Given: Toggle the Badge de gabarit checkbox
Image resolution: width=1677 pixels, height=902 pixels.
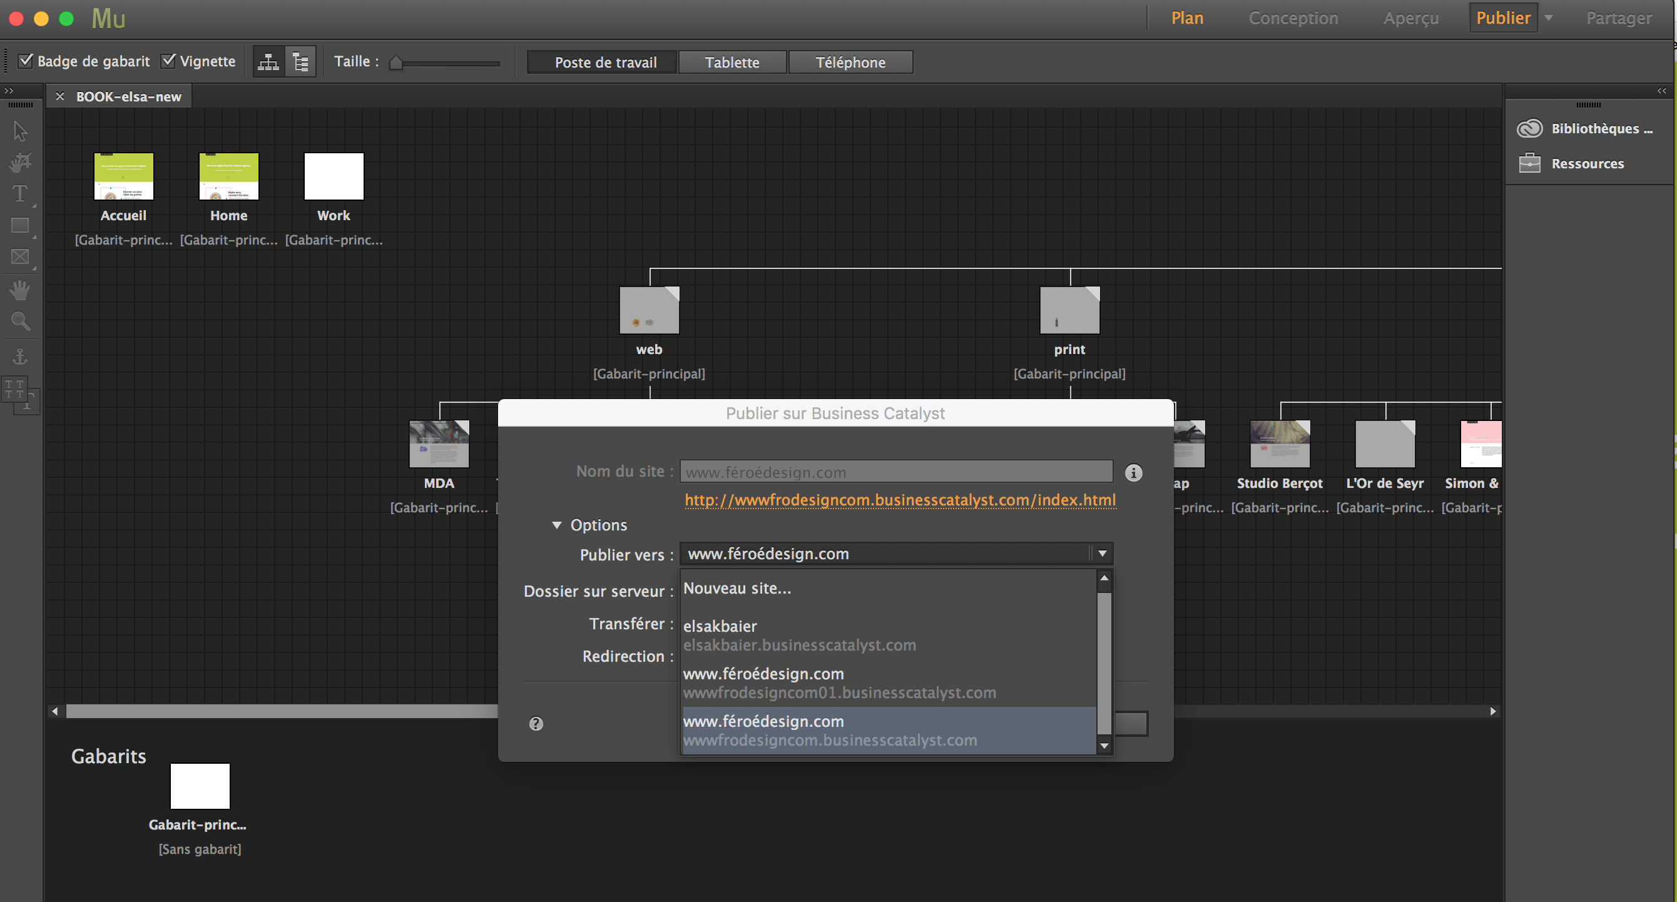Looking at the screenshot, I should tap(26, 61).
